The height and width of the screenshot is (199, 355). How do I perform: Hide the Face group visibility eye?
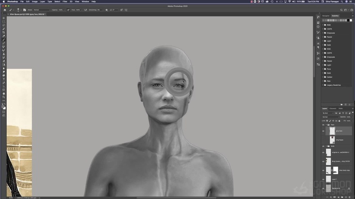coord(323,125)
